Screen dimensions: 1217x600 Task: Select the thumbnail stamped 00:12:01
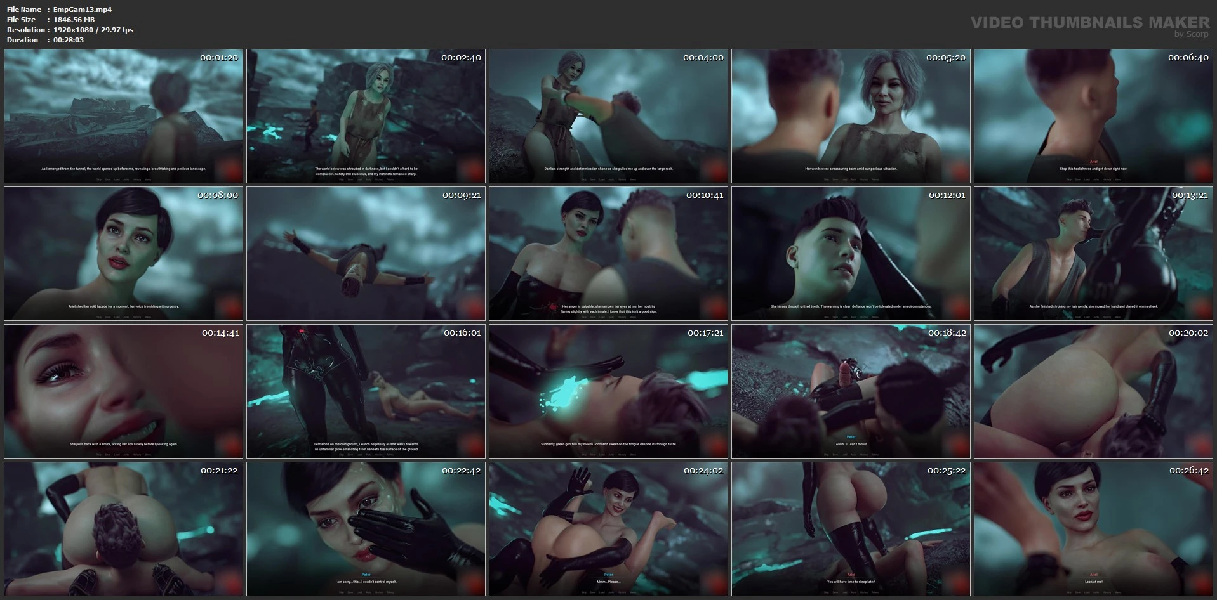click(851, 254)
